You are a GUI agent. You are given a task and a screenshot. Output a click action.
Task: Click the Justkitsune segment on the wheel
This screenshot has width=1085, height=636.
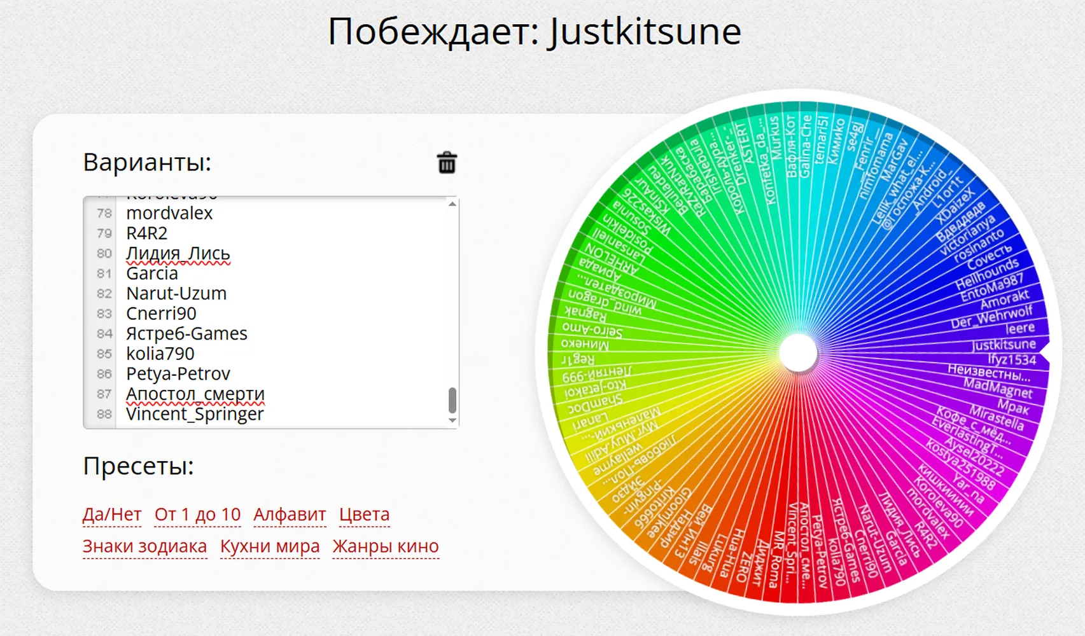(x=1004, y=345)
